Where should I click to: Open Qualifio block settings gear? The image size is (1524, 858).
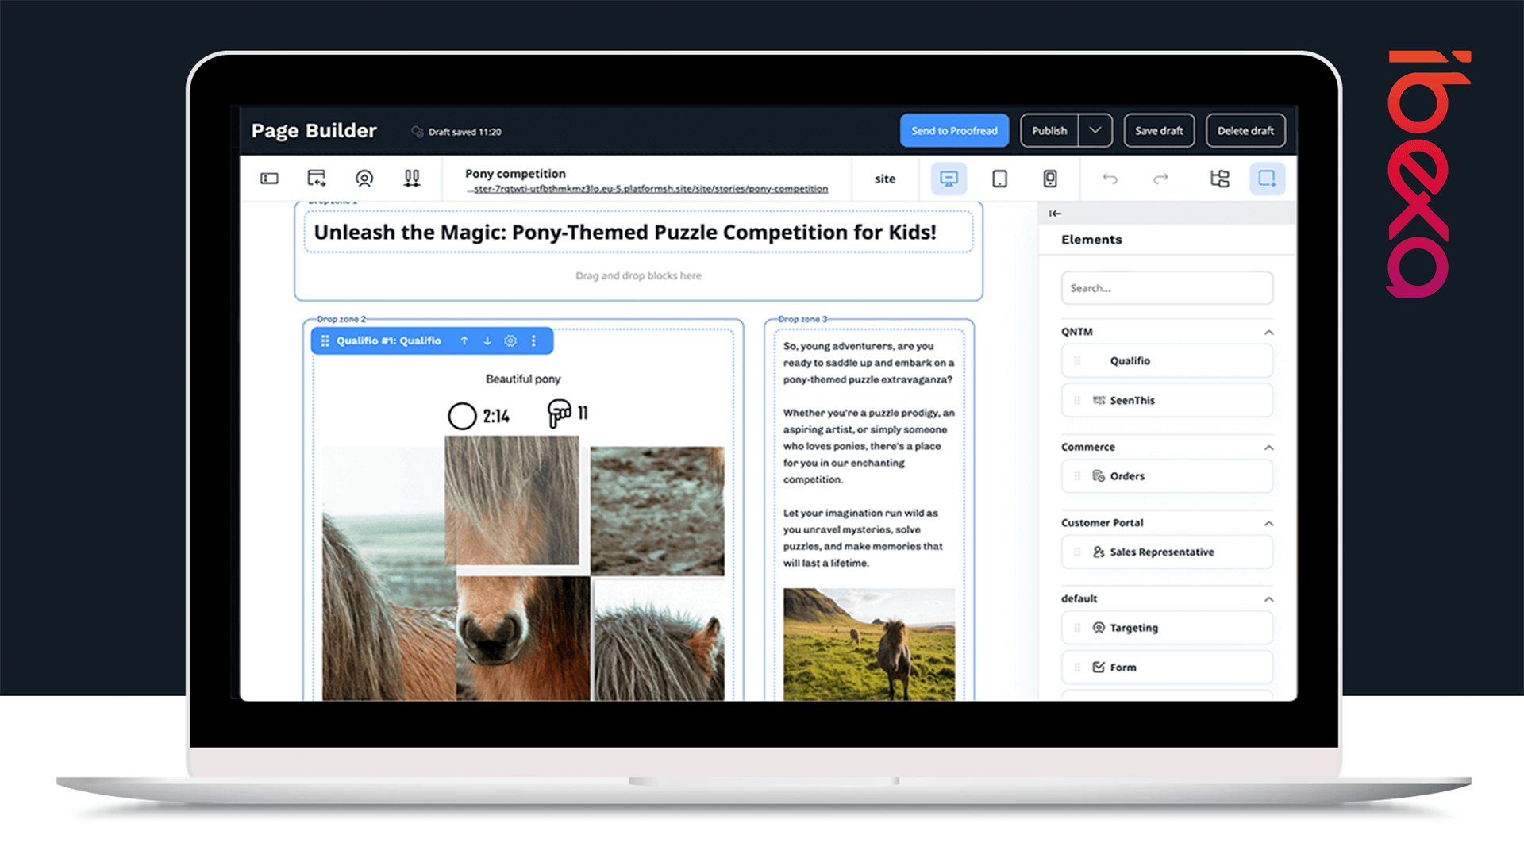[510, 341]
